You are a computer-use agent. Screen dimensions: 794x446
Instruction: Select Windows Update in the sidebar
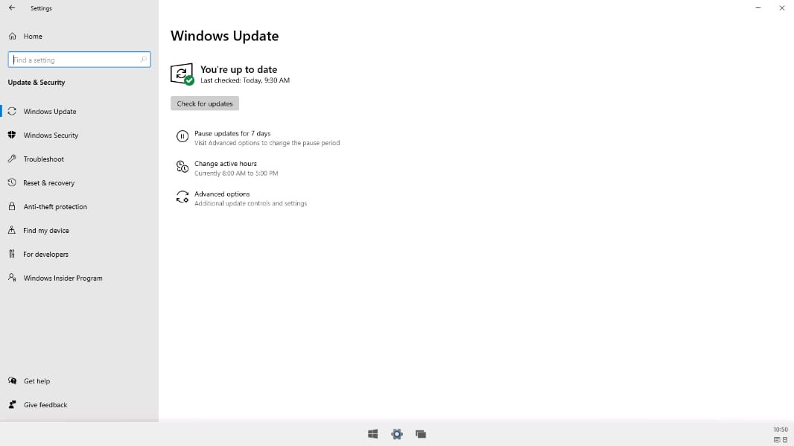click(x=49, y=111)
